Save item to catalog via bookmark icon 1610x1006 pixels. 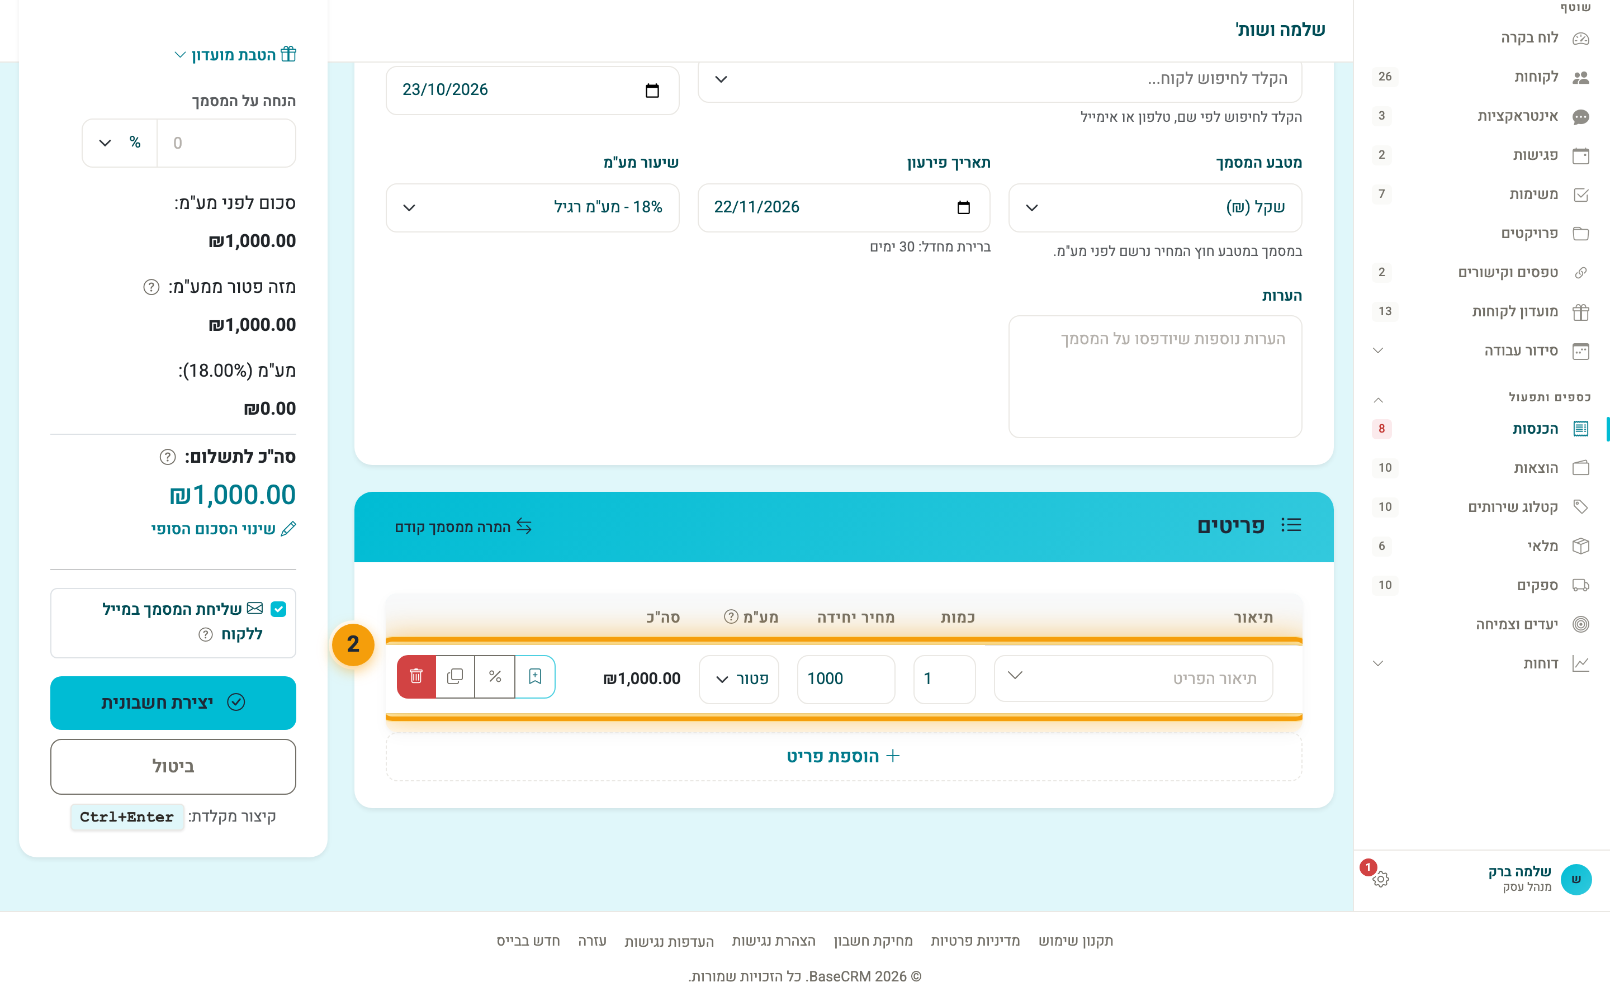tap(535, 677)
